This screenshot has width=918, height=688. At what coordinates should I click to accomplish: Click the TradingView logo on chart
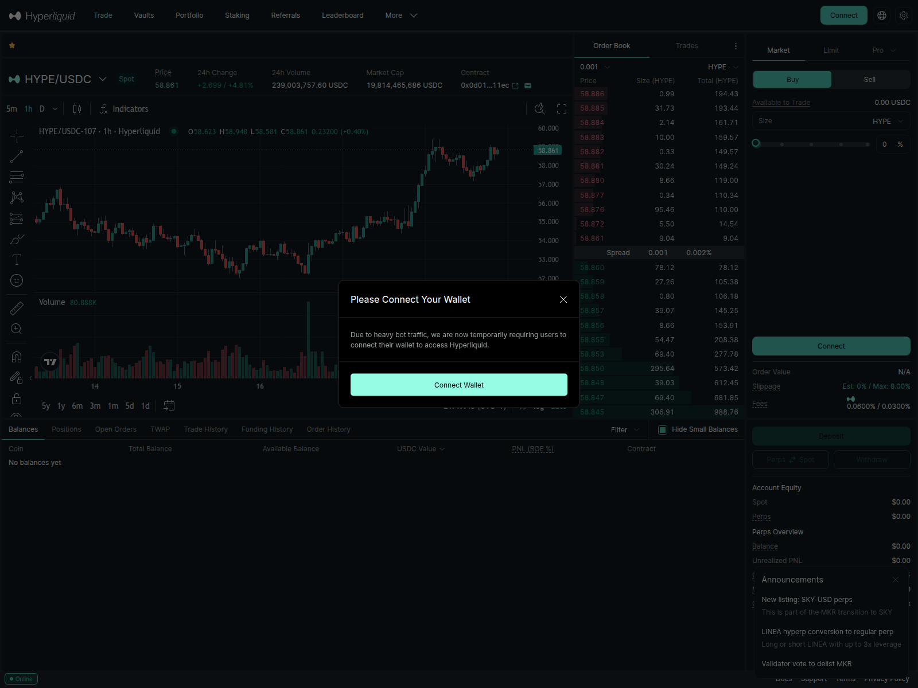point(50,362)
